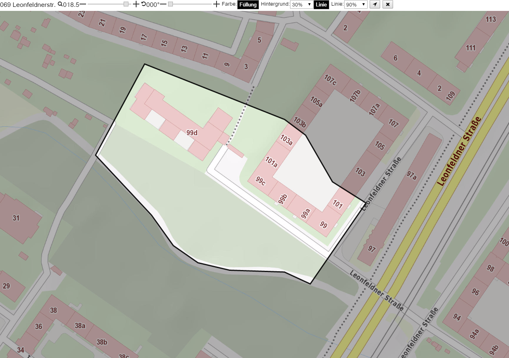Click building 101a on the map
Image resolution: width=509 pixels, height=358 pixels.
coord(271,162)
